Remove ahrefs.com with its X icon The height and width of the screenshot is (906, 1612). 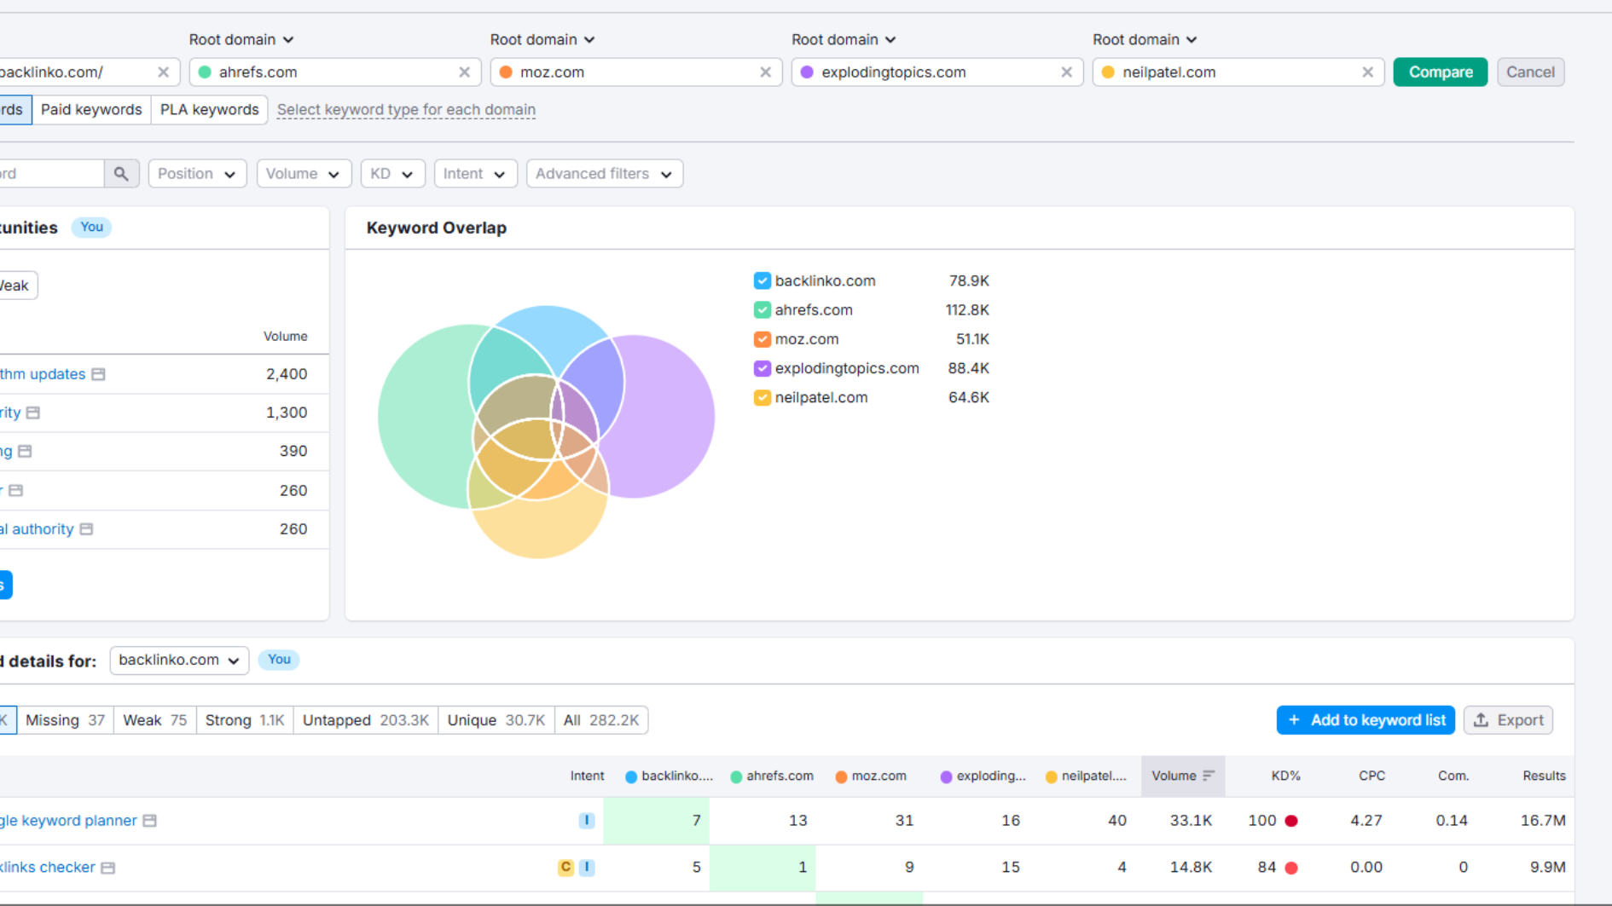(464, 72)
